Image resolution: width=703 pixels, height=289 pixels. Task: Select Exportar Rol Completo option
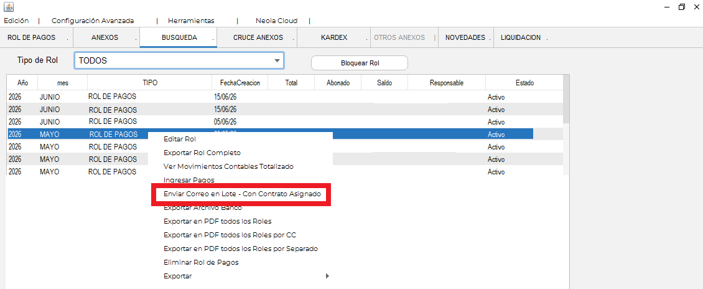coord(202,153)
